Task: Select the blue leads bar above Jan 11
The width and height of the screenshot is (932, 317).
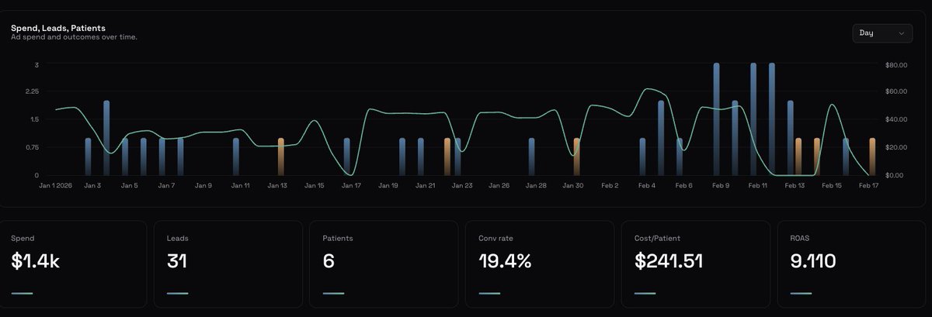Action: 236,157
